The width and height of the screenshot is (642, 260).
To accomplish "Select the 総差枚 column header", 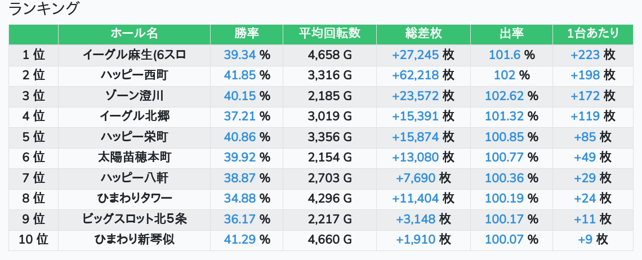I will (423, 34).
